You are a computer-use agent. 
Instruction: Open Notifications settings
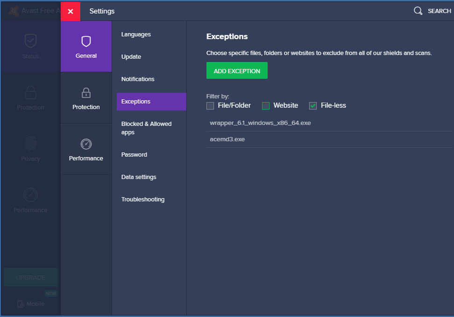pyautogui.click(x=137, y=79)
